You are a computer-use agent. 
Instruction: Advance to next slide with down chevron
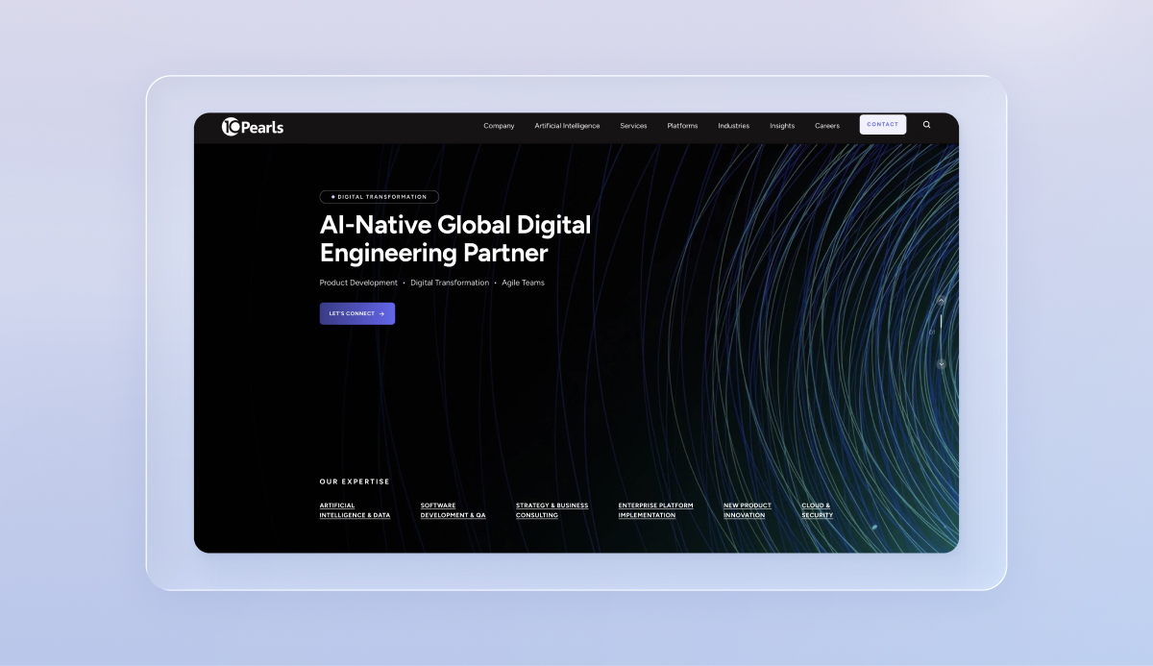942,364
